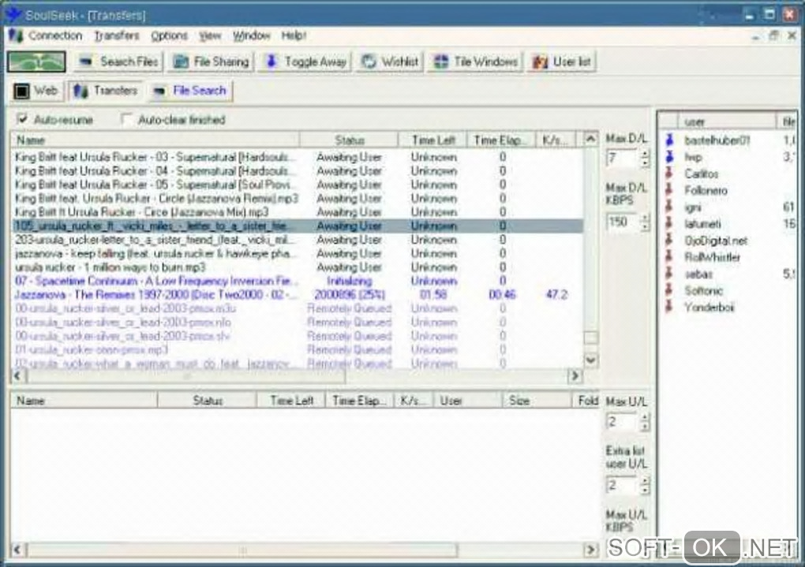Viewport: 805px width, 567px height.
Task: Click downloads list scroll right arrow
Action: click(x=575, y=376)
